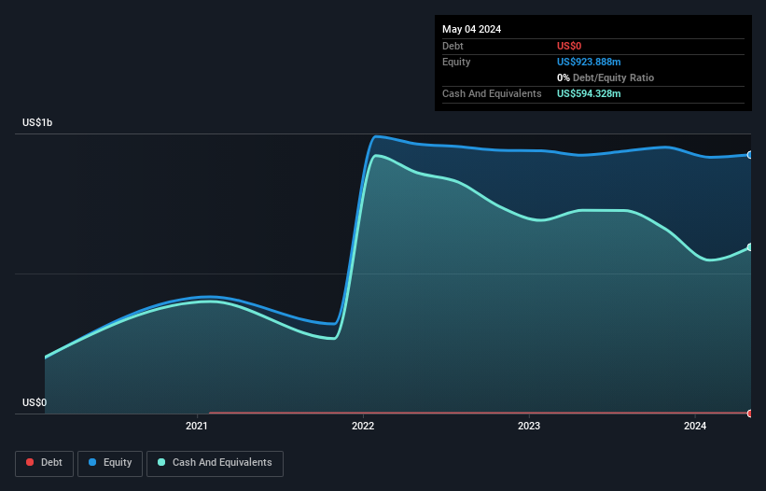Click the 2024 axis label
The image size is (766, 491).
click(695, 426)
